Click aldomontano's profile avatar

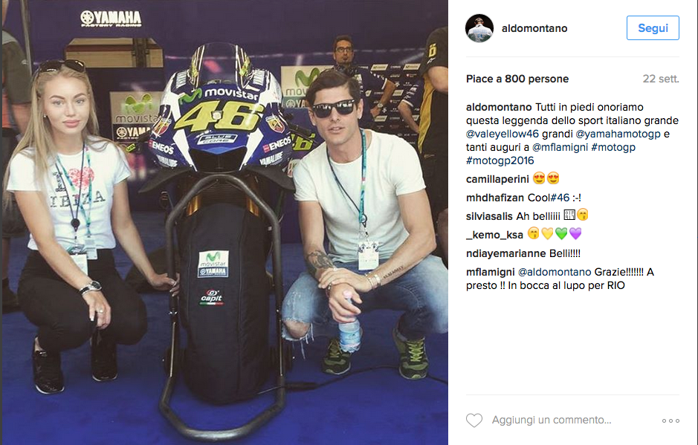click(479, 28)
